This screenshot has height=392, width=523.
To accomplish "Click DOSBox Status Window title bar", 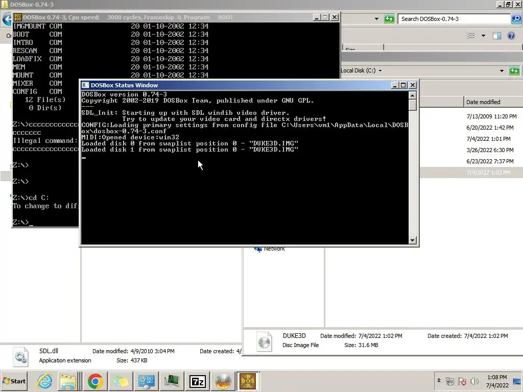I will (x=237, y=85).
